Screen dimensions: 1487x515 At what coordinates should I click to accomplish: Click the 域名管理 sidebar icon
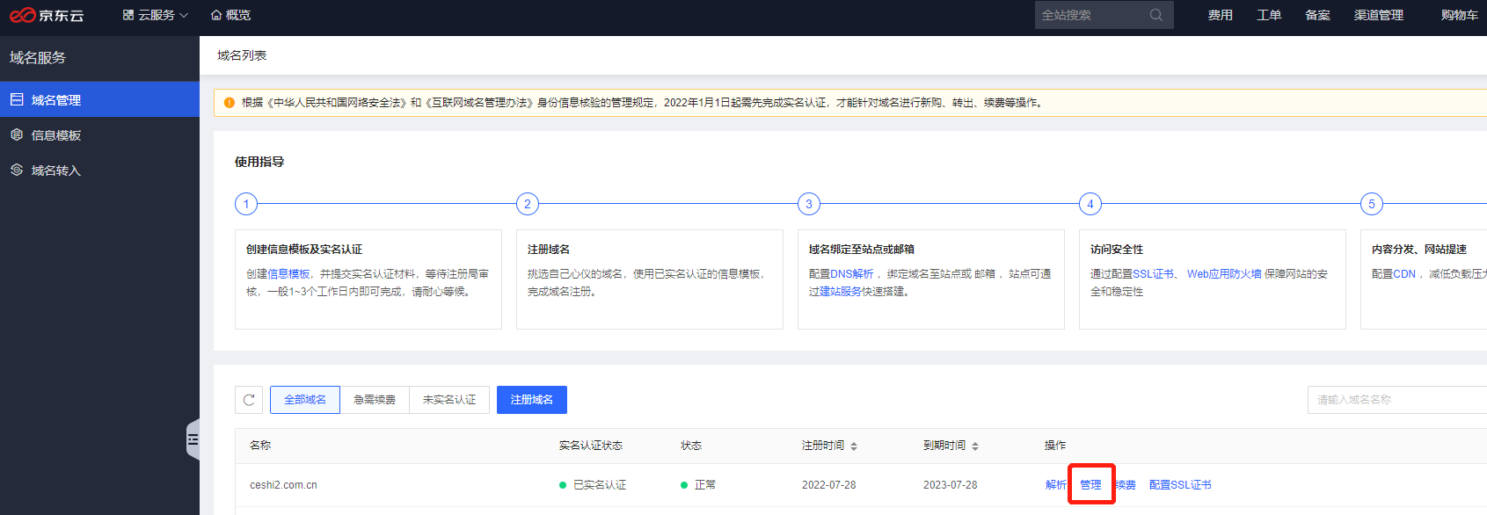(x=17, y=99)
